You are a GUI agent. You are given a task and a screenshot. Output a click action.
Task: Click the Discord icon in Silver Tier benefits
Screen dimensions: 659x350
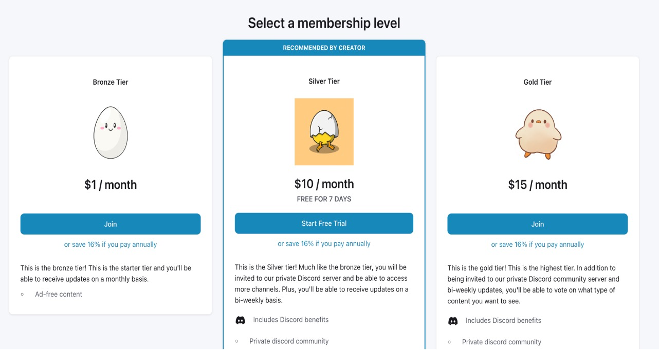[241, 320]
